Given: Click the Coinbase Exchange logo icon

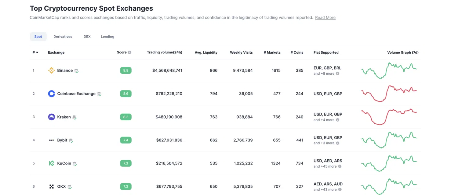Looking at the screenshot, I should click(x=52, y=94).
